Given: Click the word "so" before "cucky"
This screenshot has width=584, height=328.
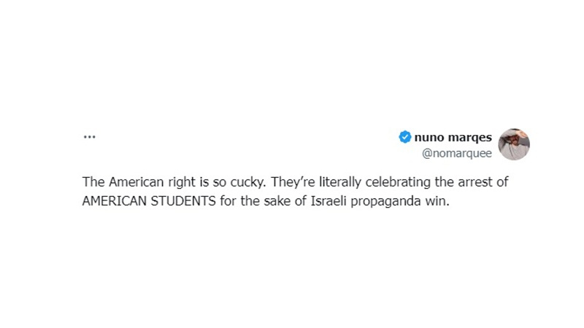Looking at the screenshot, I should point(209,182).
